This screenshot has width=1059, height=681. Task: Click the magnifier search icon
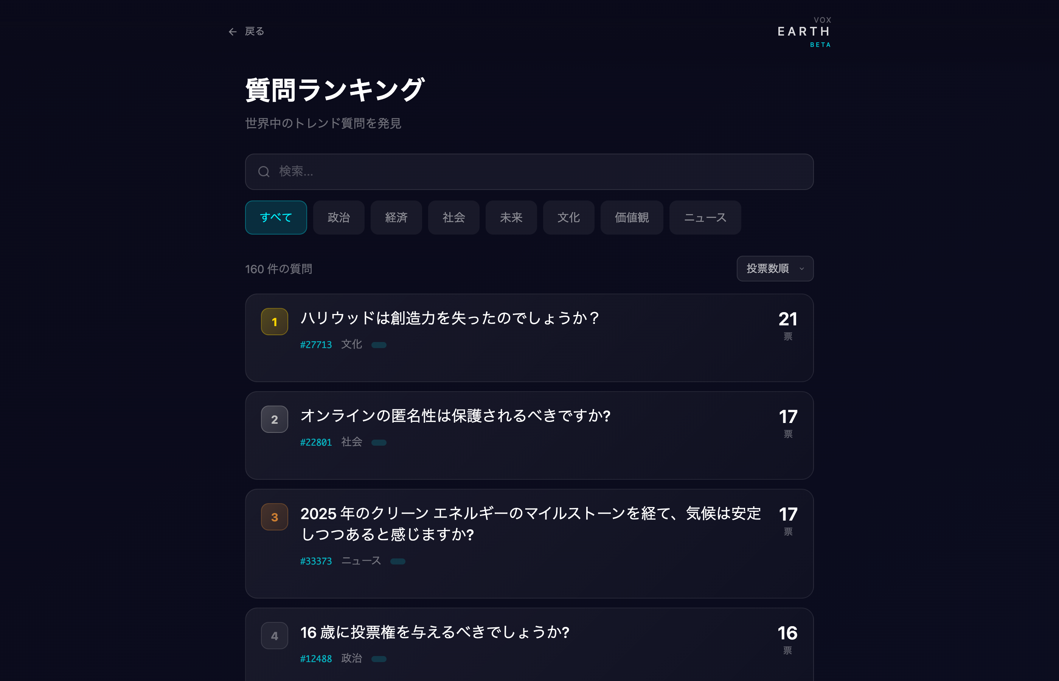pos(264,172)
